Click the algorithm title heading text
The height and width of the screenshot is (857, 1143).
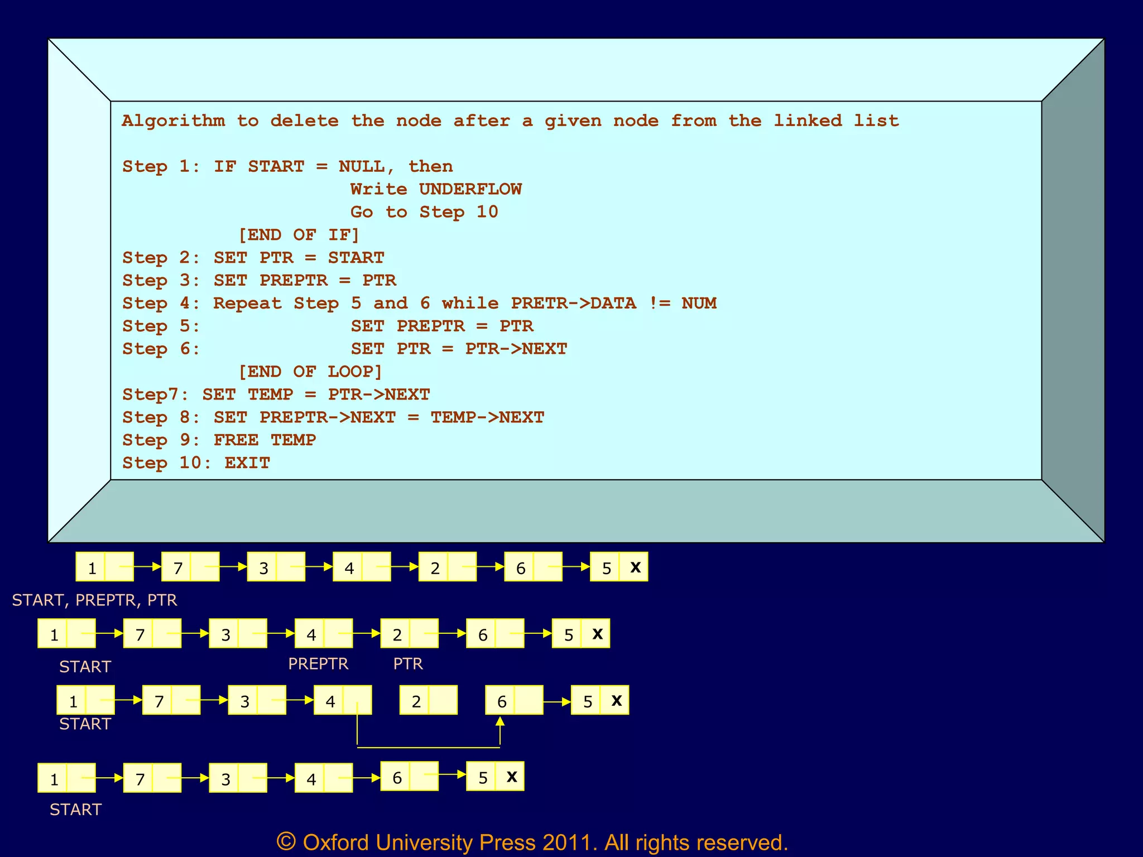pos(510,121)
